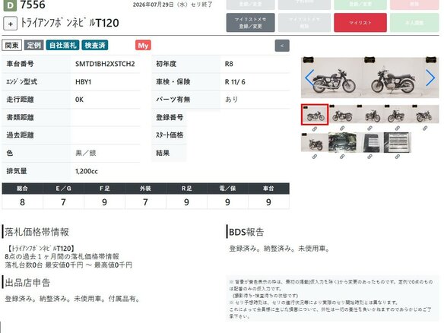Select the dark label-plate thumbnail
Image resolution: width=444 pixels, height=333 pixels.
point(369,142)
